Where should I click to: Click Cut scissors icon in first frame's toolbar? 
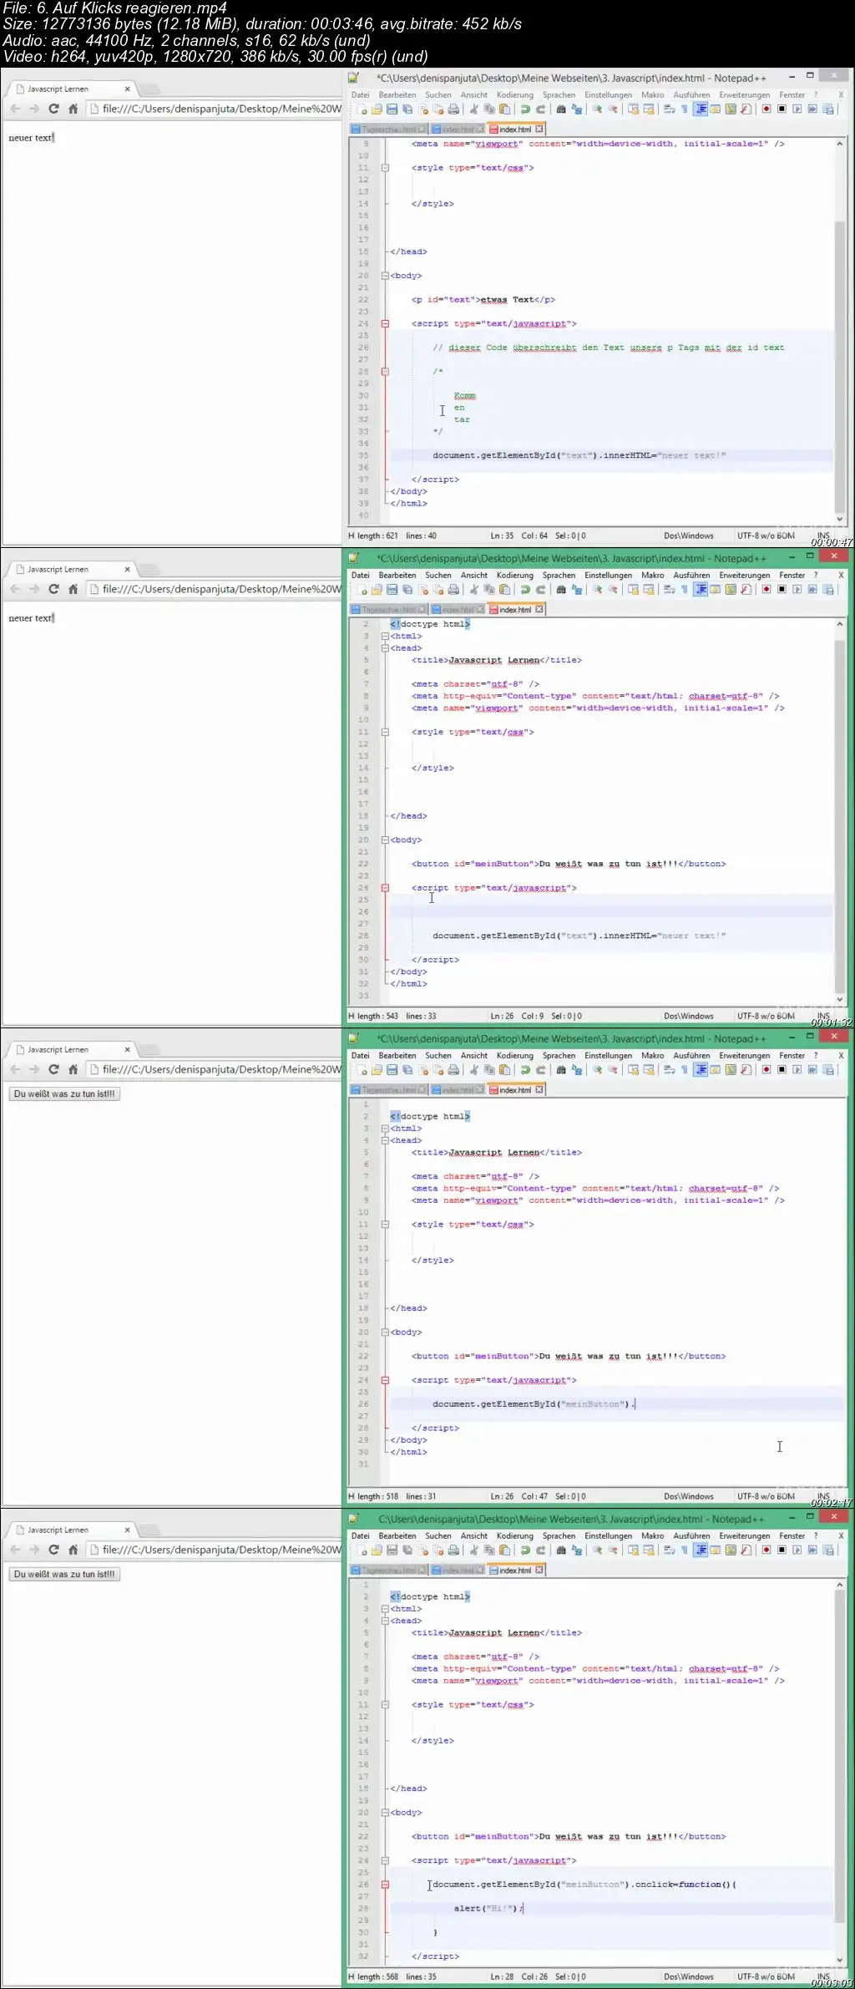click(x=474, y=109)
